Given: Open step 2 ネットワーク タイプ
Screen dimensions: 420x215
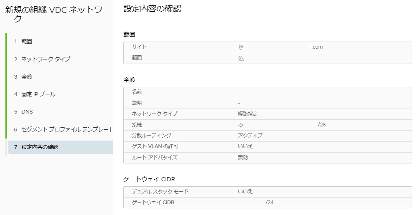Looking at the screenshot, I should click(x=45, y=59).
